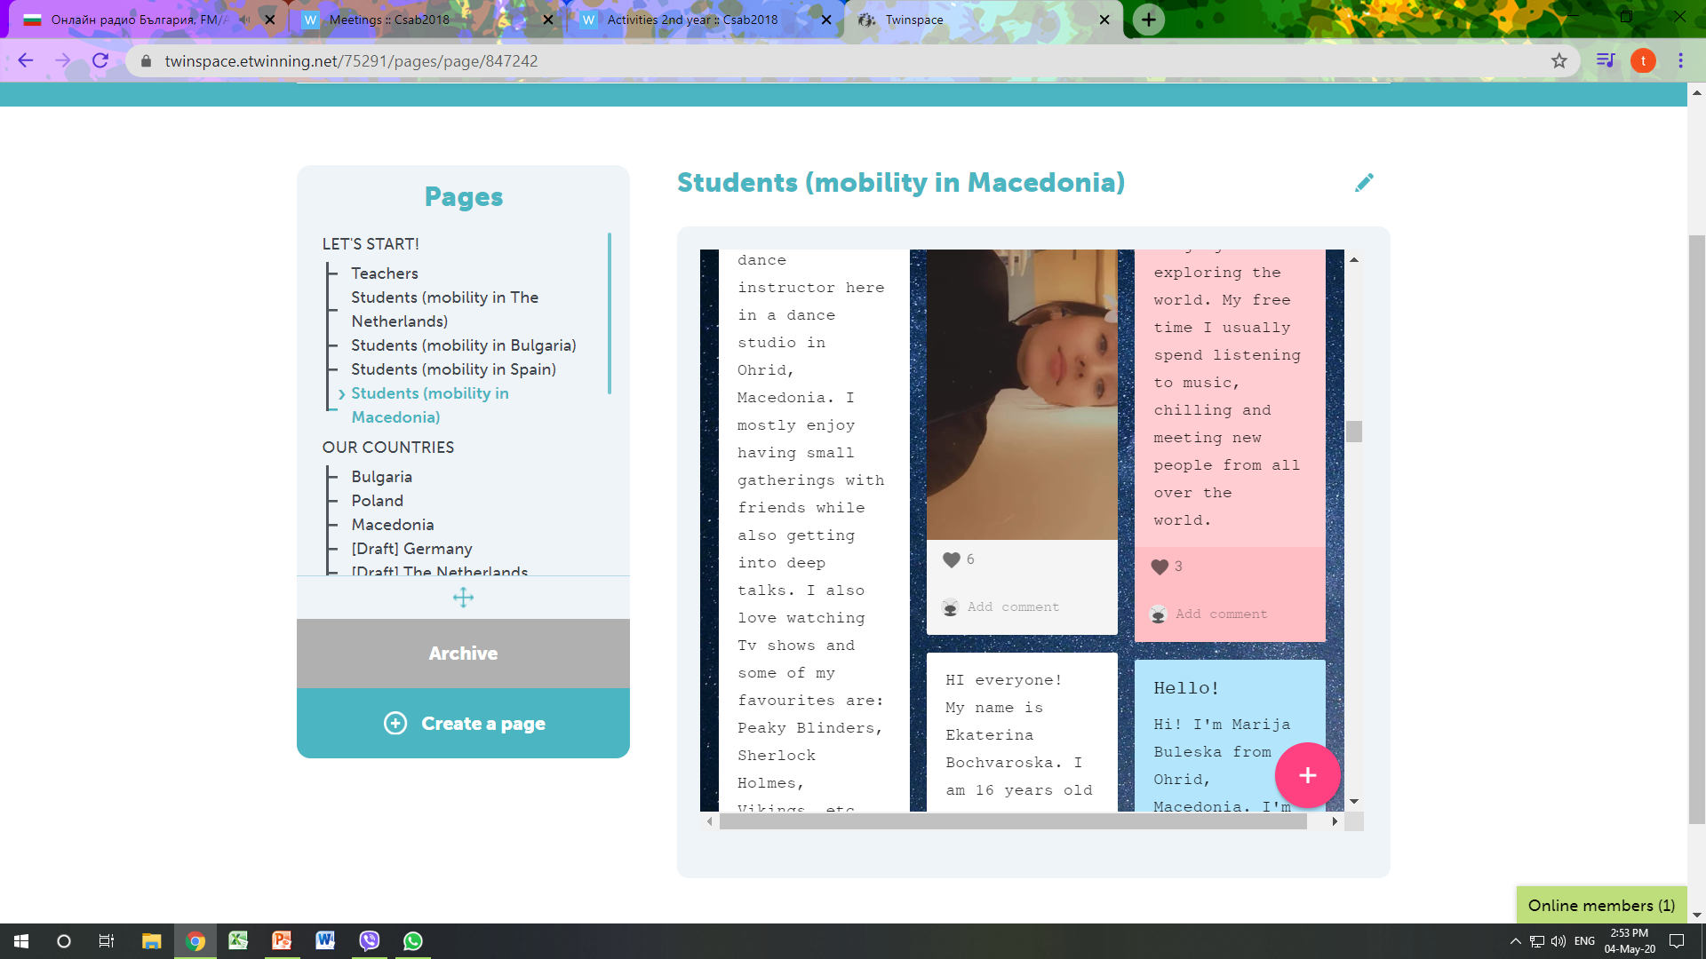The width and height of the screenshot is (1706, 959).
Task: Click the padlet vertical scrollbar thumb
Action: (x=1354, y=432)
